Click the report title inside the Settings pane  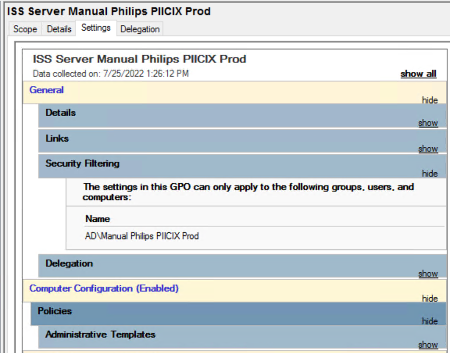[140, 59]
